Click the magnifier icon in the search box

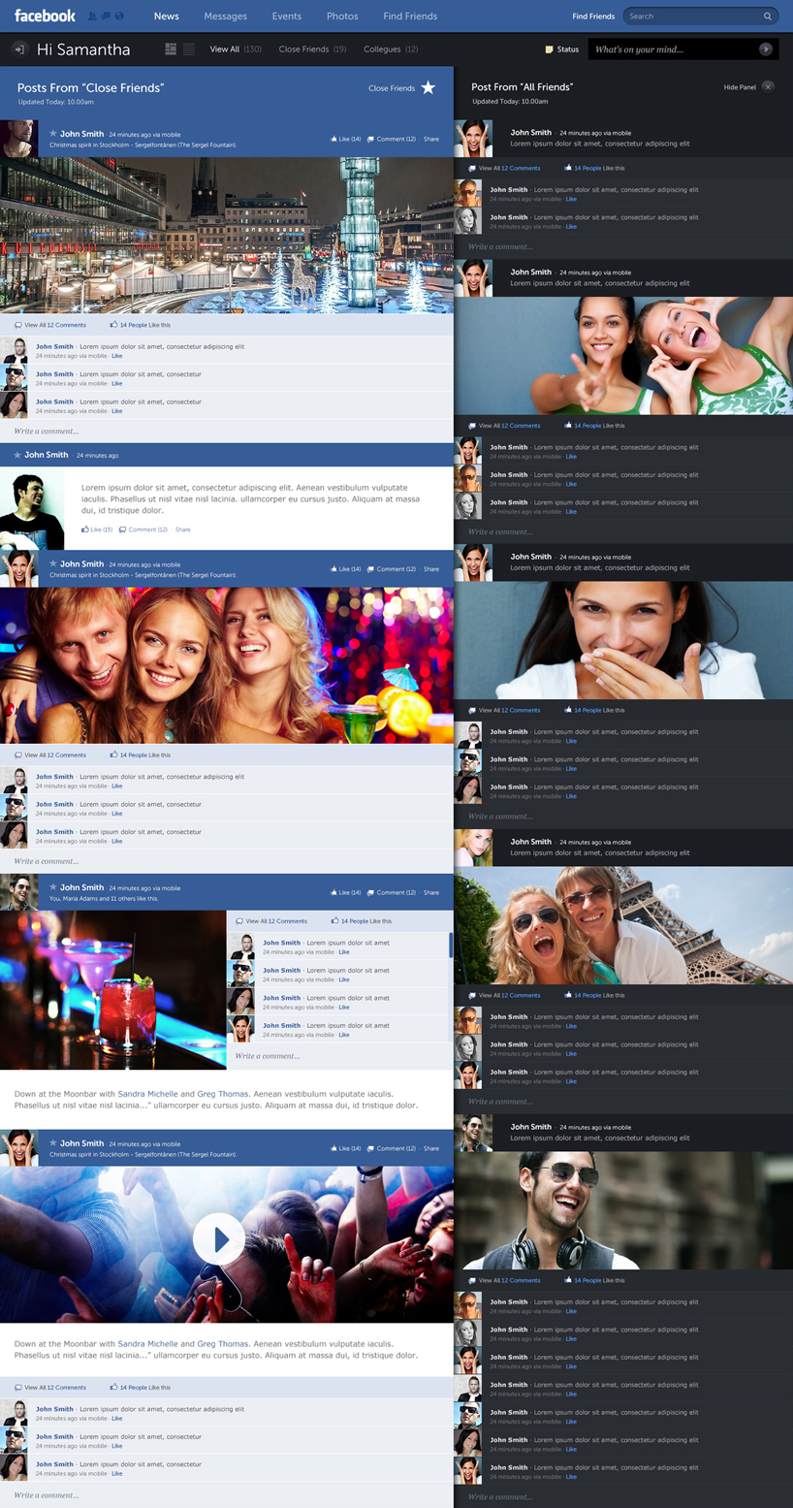768,16
